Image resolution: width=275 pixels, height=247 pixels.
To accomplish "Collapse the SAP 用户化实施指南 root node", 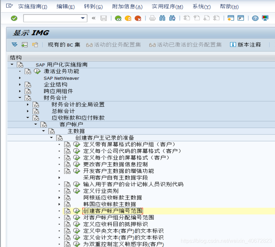I will coord(12,64).
